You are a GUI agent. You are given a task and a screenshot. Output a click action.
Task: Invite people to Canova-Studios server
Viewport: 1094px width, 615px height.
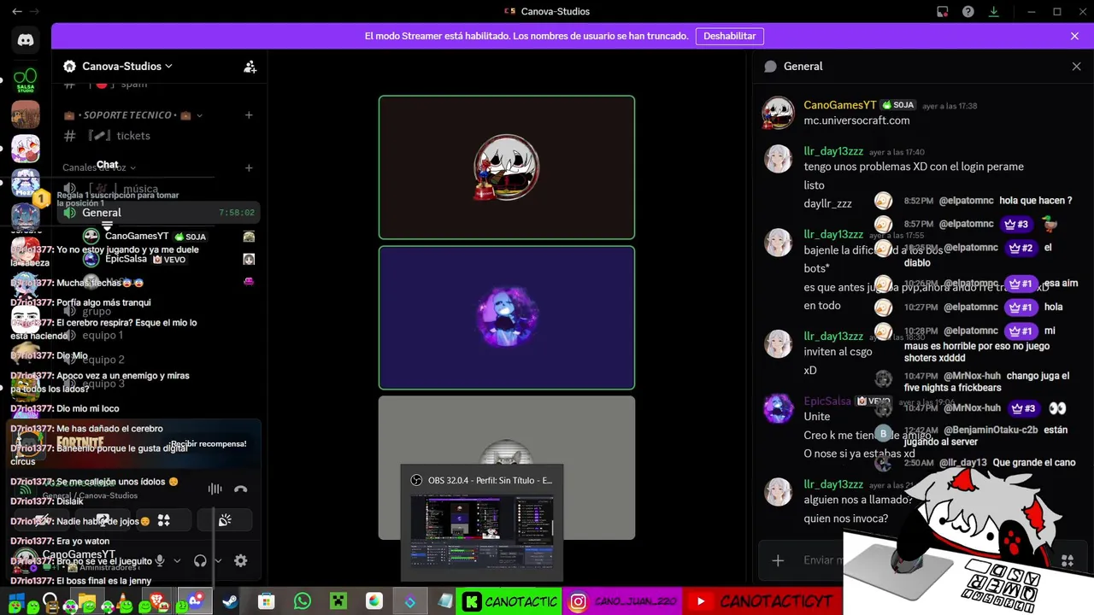click(x=250, y=67)
